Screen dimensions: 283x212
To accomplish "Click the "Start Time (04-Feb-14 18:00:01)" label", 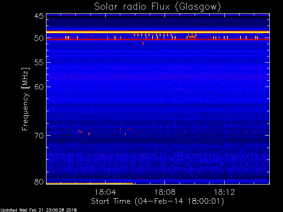I will pos(157,201).
